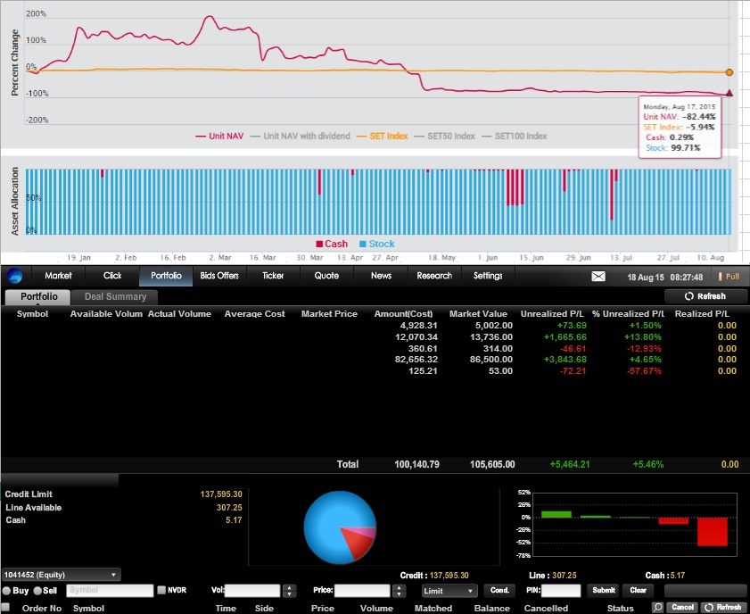Click the PIN input field
This screenshot has width=750, height=614.
pos(561,591)
